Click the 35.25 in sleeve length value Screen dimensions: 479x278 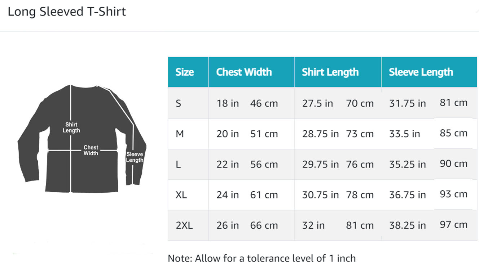point(407,165)
